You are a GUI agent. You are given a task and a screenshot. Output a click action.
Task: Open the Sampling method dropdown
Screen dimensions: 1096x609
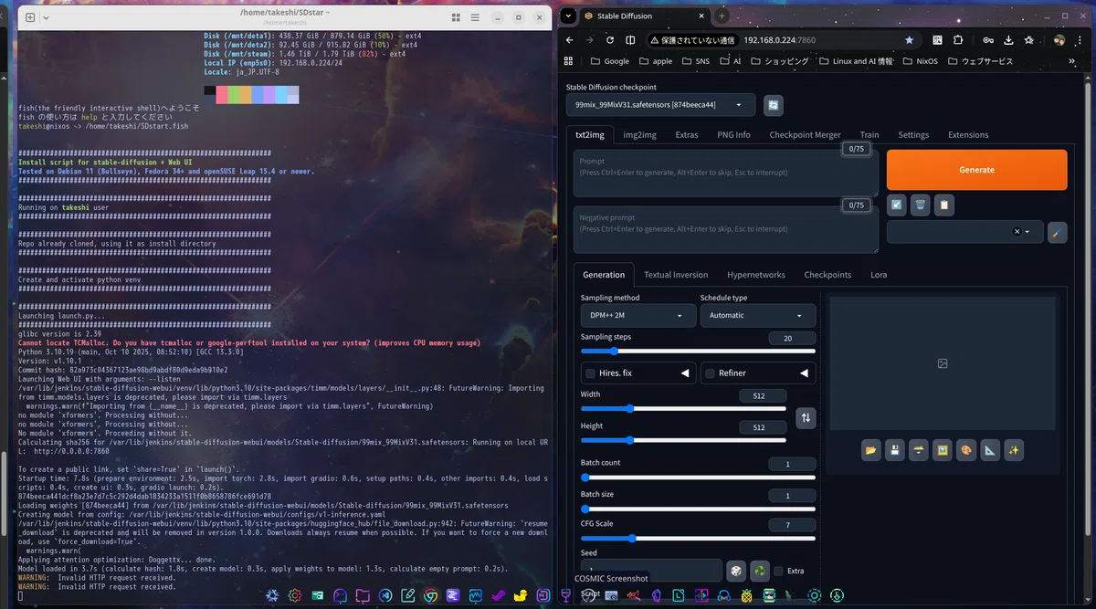(x=638, y=315)
